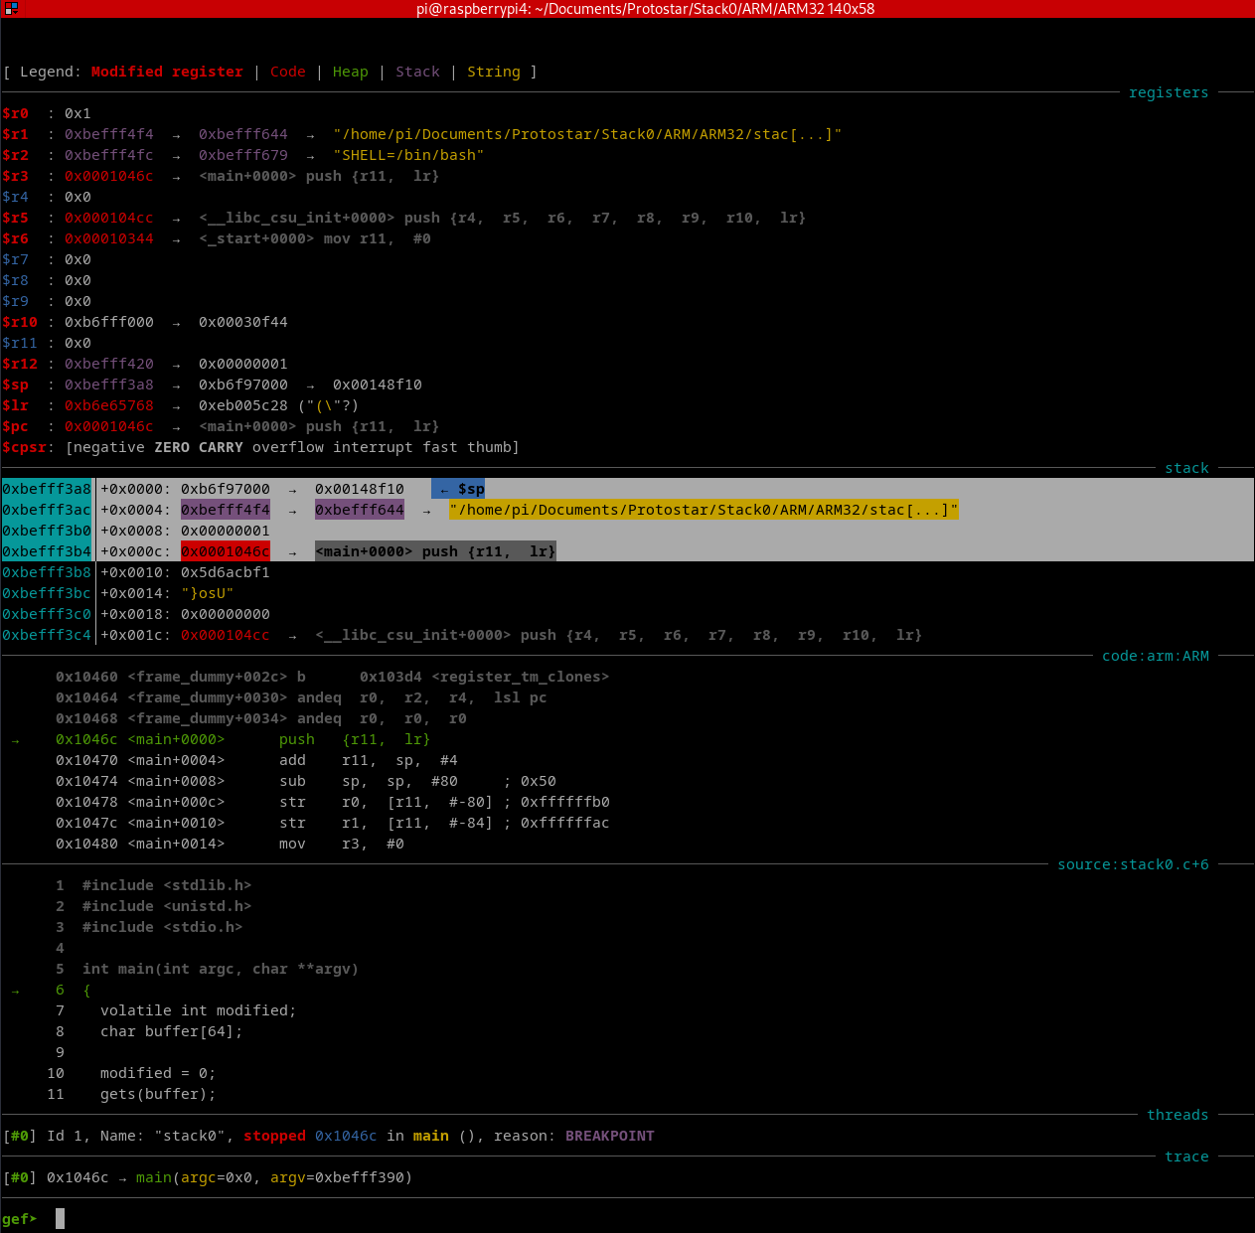Click the 'source:stack0.c+6' header
Screen dimensions: 1255x1233
[1133, 864]
